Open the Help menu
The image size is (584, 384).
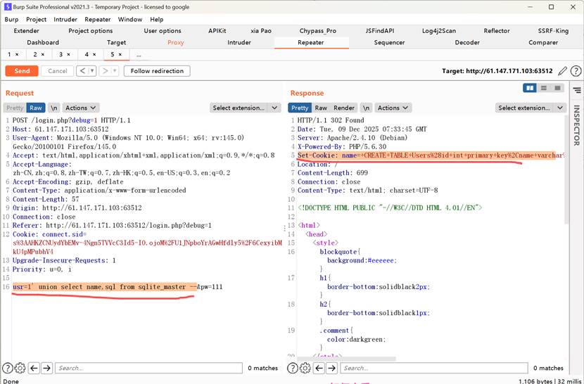156,20
